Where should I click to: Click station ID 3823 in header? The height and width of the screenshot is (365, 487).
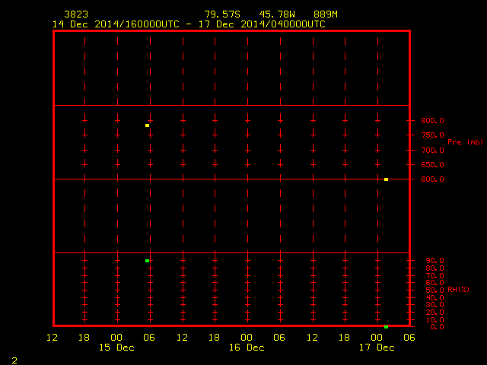click(76, 14)
